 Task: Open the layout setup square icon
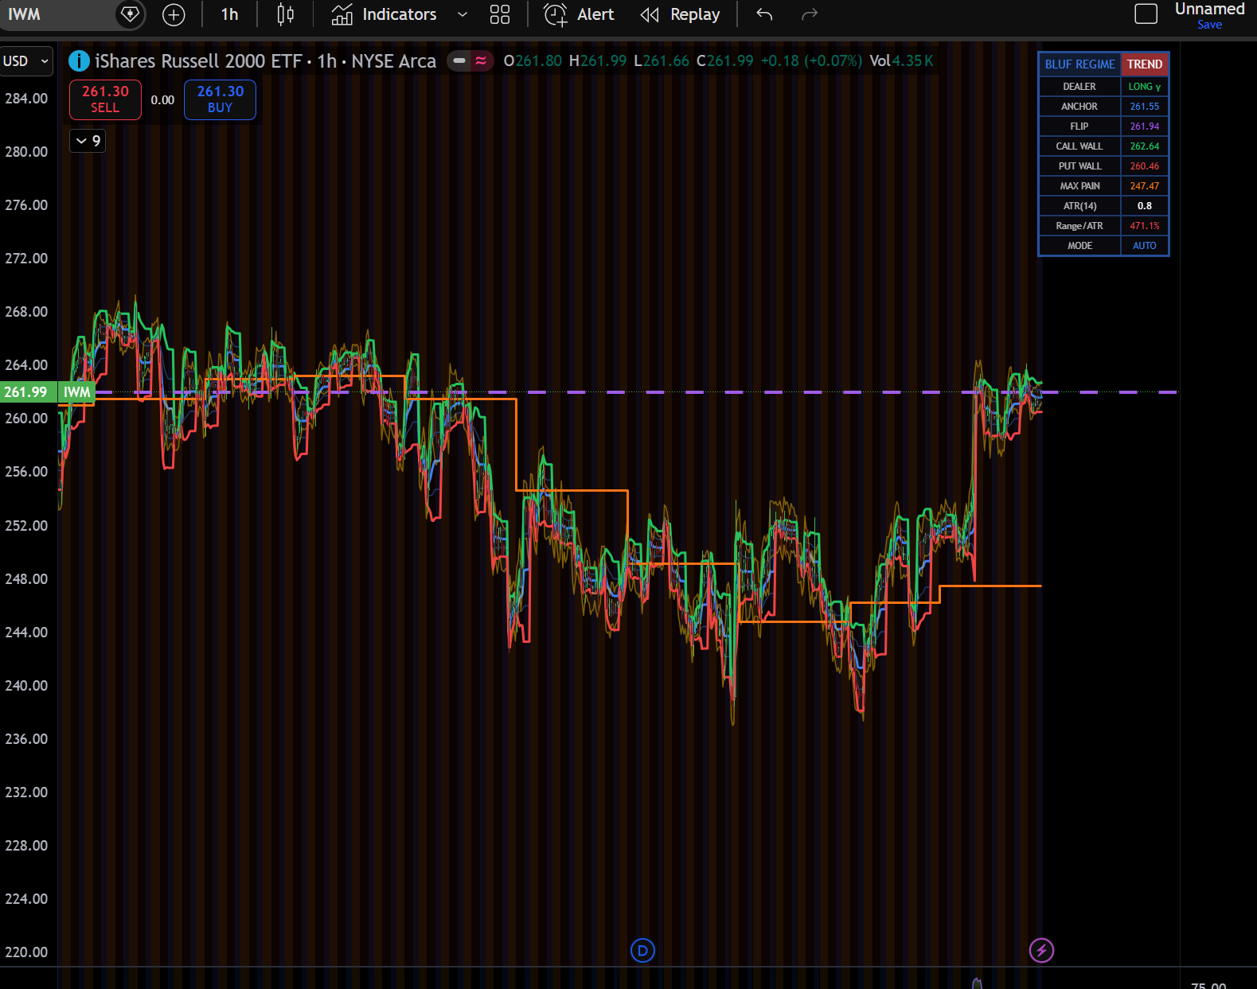[1146, 14]
